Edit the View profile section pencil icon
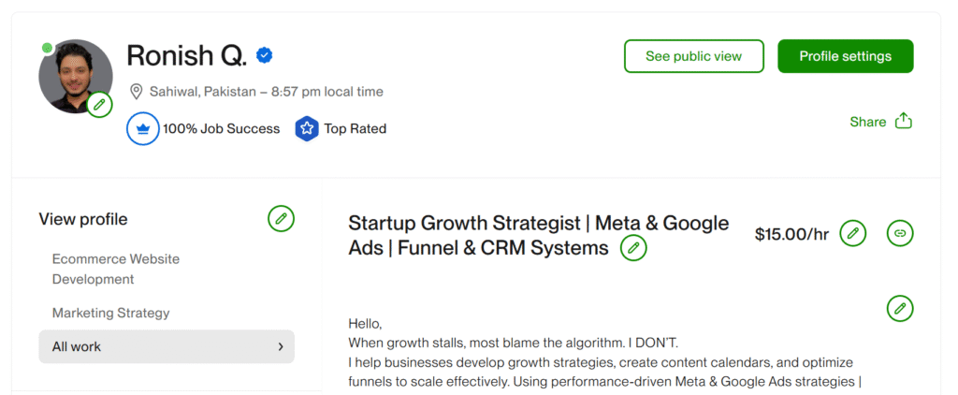The width and height of the screenshot is (958, 395). 281,219
